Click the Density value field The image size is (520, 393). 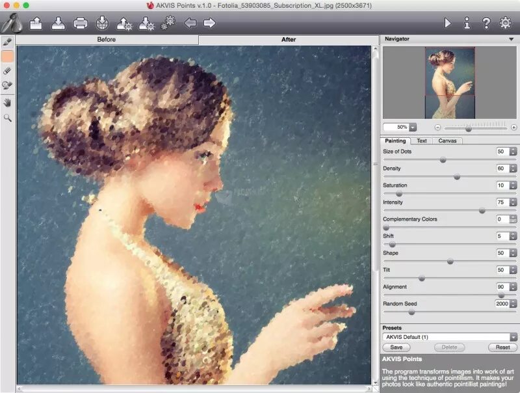[x=502, y=169]
